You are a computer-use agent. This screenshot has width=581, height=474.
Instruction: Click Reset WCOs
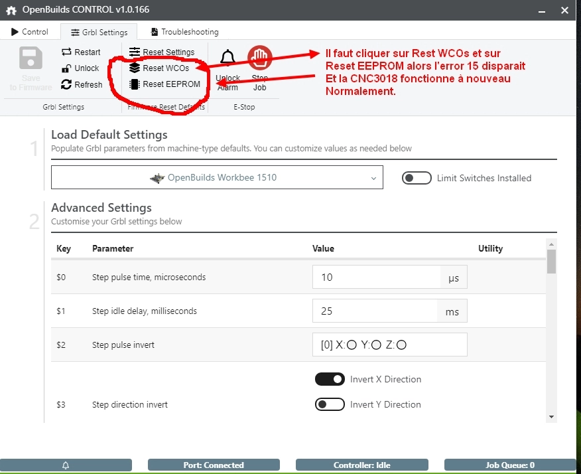pyautogui.click(x=159, y=68)
